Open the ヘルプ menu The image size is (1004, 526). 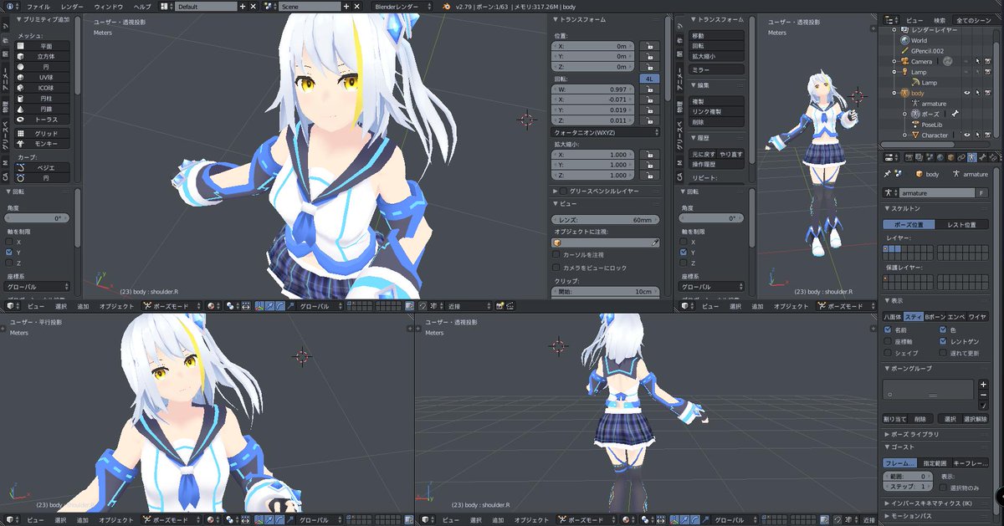[x=143, y=6]
